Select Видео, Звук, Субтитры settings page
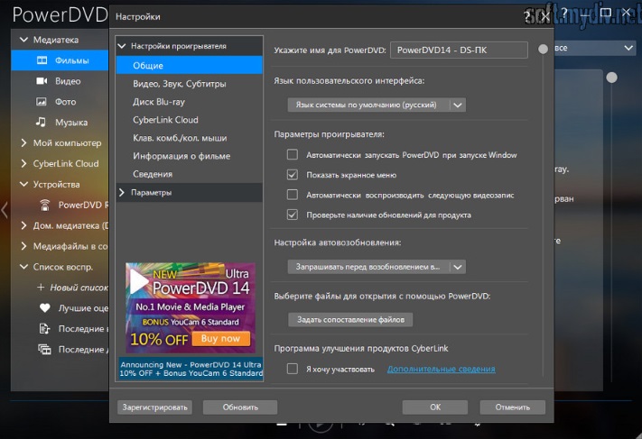Screen dimensions: 642x439 [x=180, y=84]
